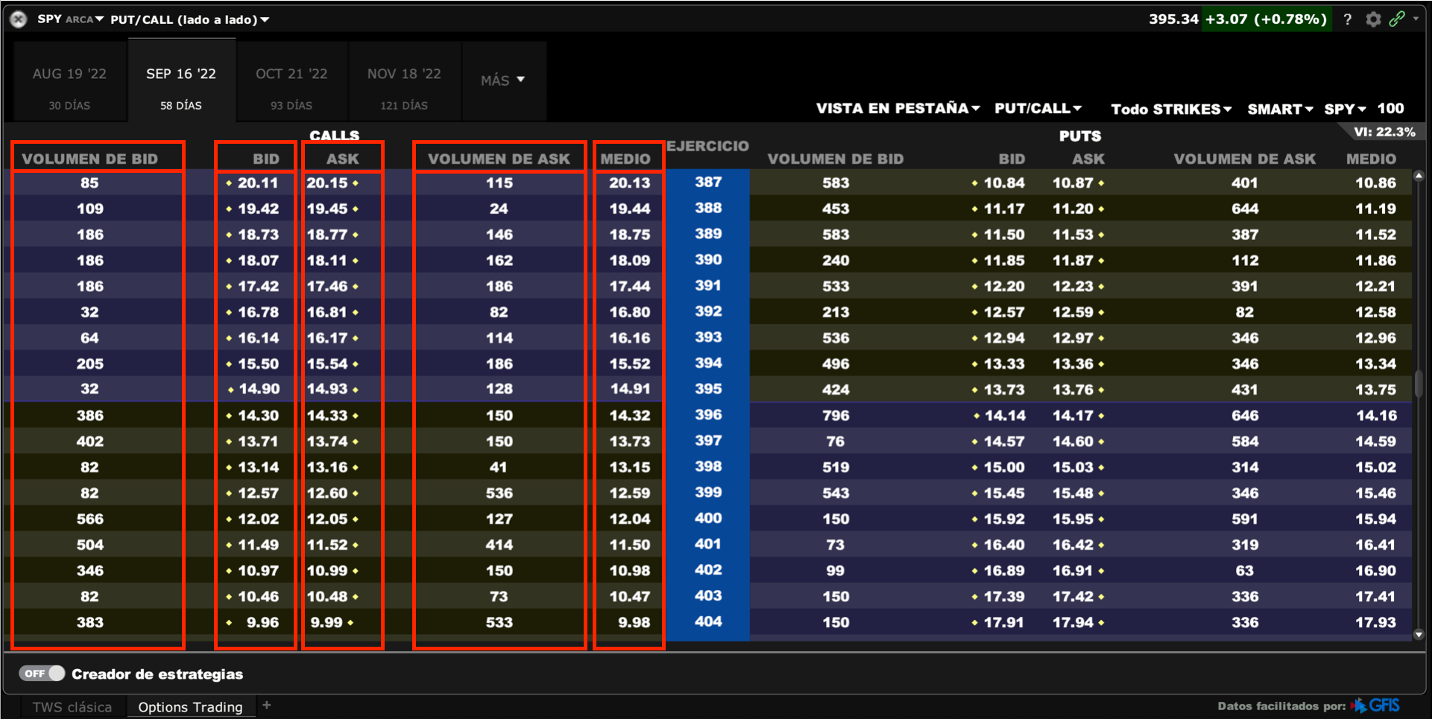Open the PUT/CALL filter dropdown near STRIKES
Viewport: 1432px width, 719px height.
click(1038, 109)
